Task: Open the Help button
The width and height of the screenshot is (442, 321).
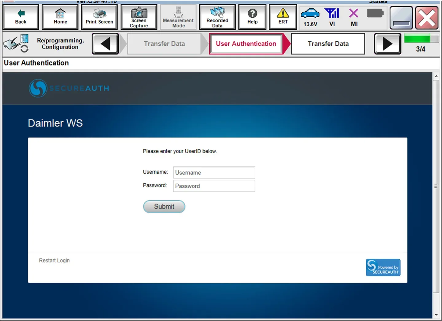Action: click(x=252, y=17)
